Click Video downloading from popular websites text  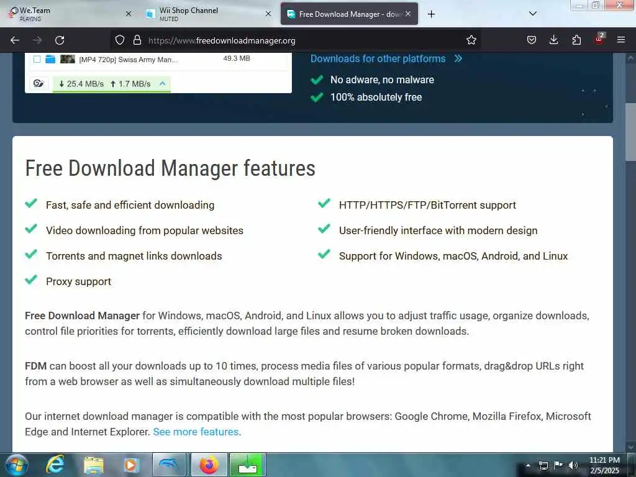point(144,230)
